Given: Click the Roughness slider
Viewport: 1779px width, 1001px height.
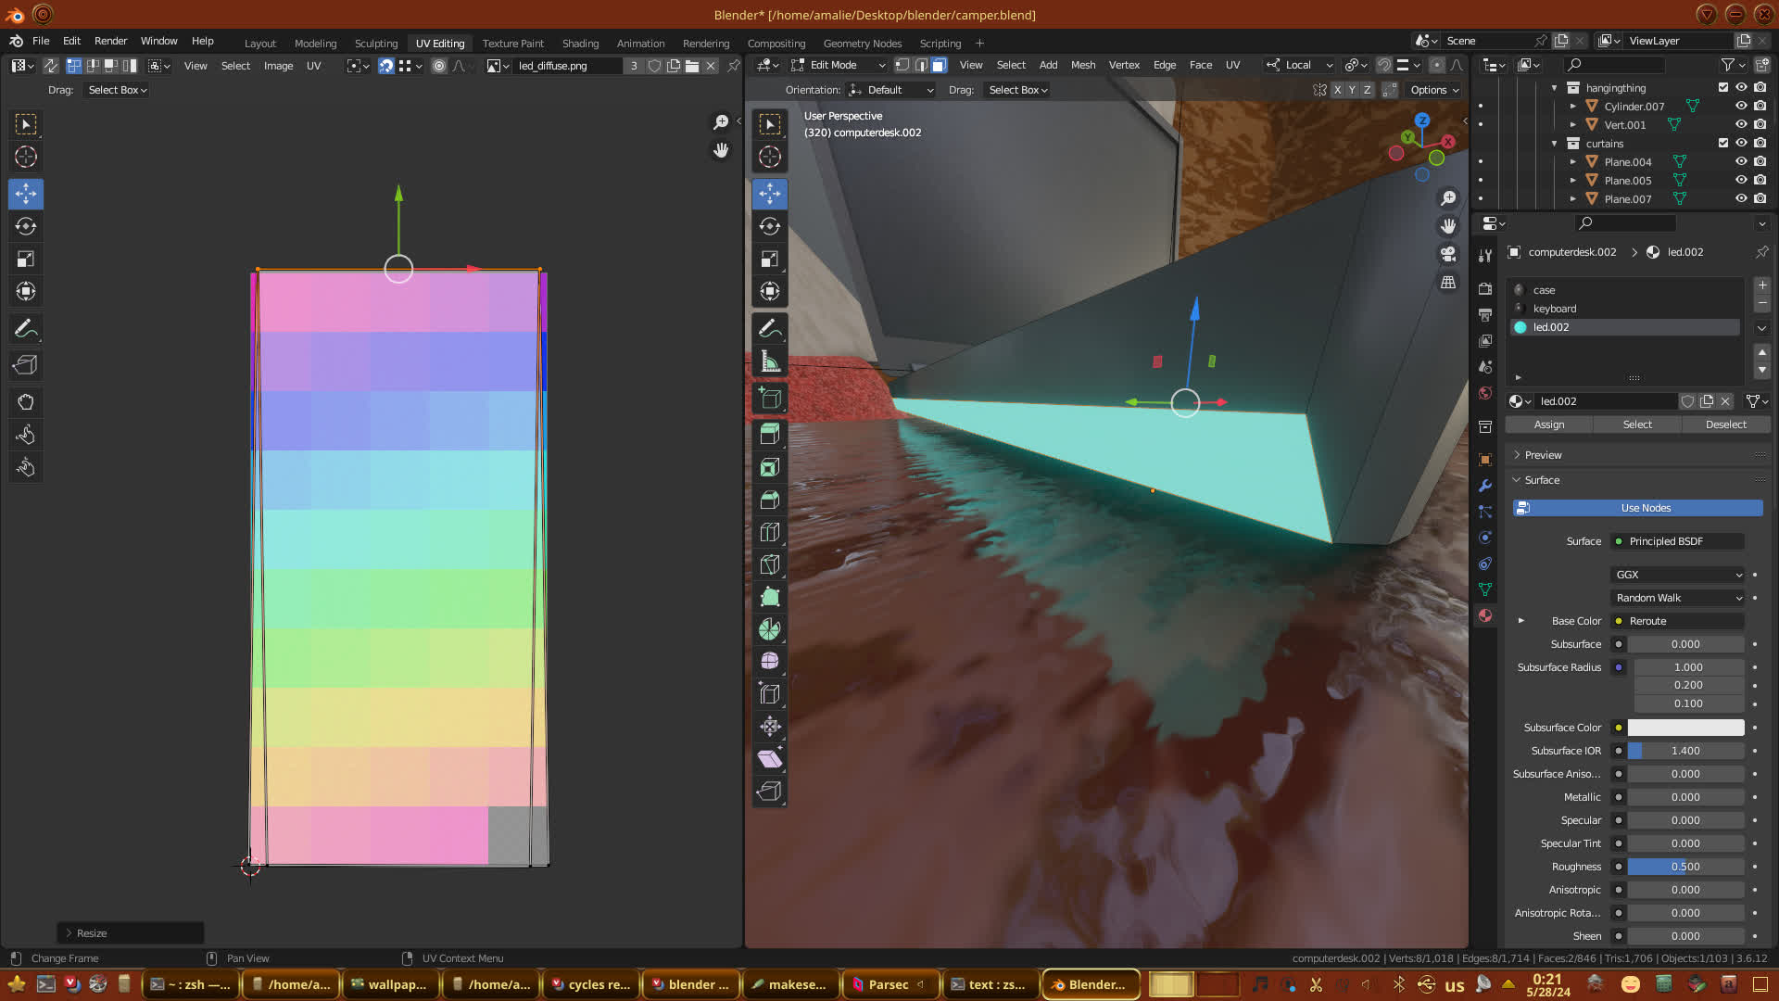Looking at the screenshot, I should click(x=1684, y=867).
